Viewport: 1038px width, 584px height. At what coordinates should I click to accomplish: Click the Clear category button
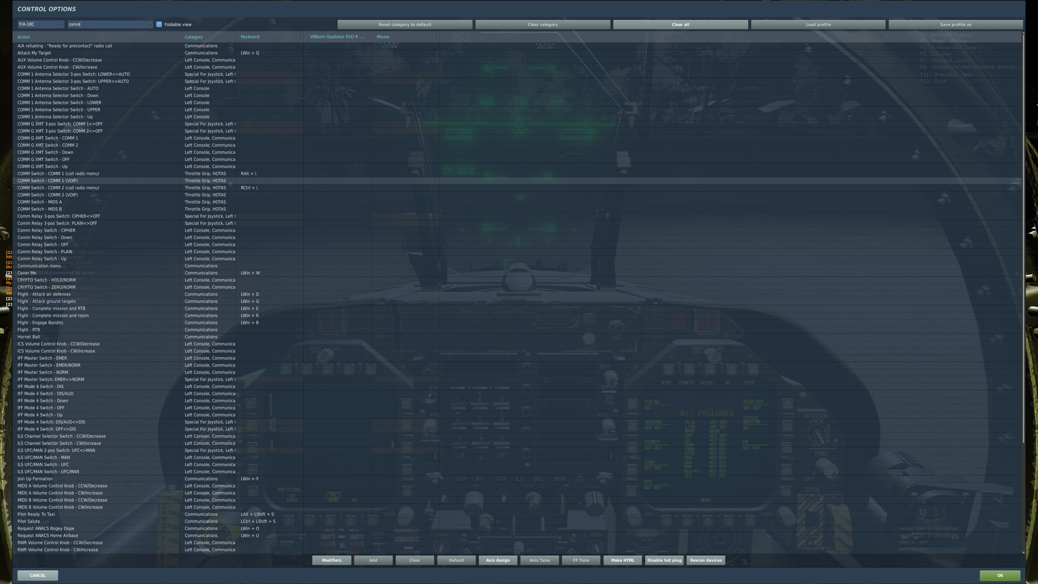542,25
